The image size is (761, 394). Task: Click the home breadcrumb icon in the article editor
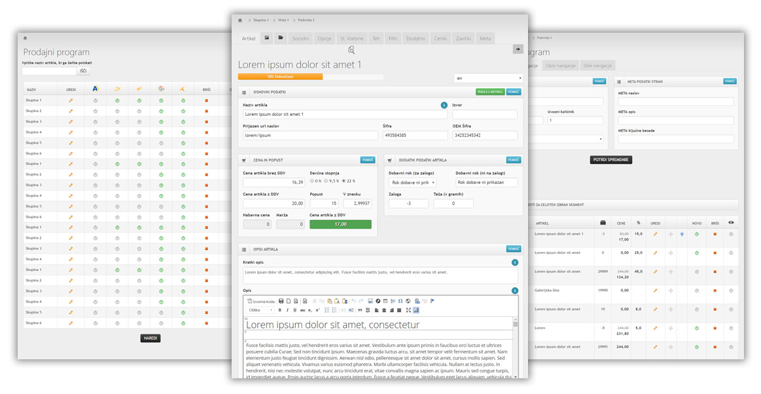[x=239, y=20]
